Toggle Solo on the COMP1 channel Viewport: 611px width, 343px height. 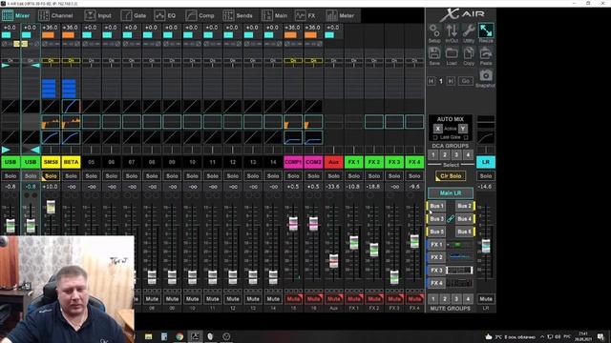pos(293,176)
